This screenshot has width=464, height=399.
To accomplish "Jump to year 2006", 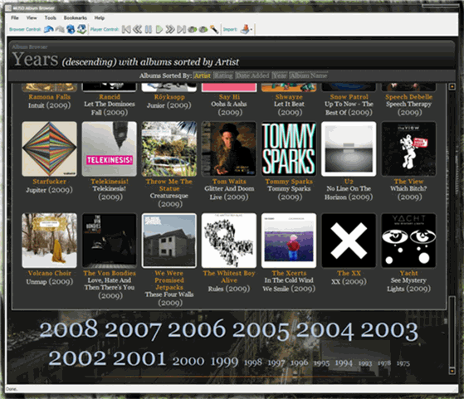I will 197,329.
